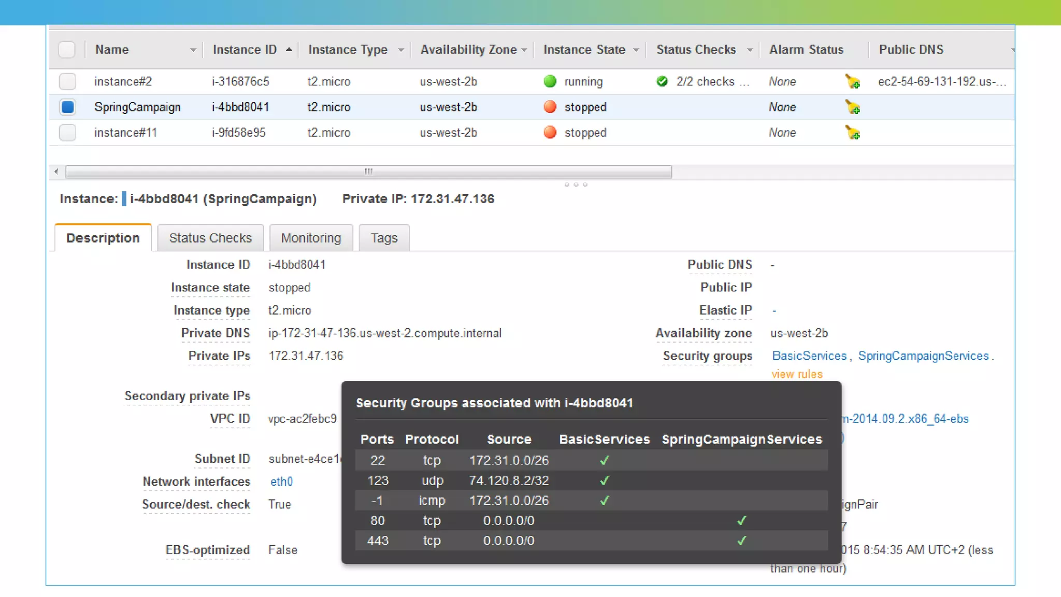Uncheck the SpringCampaign row checkbox
The image size is (1061, 597).
point(67,107)
